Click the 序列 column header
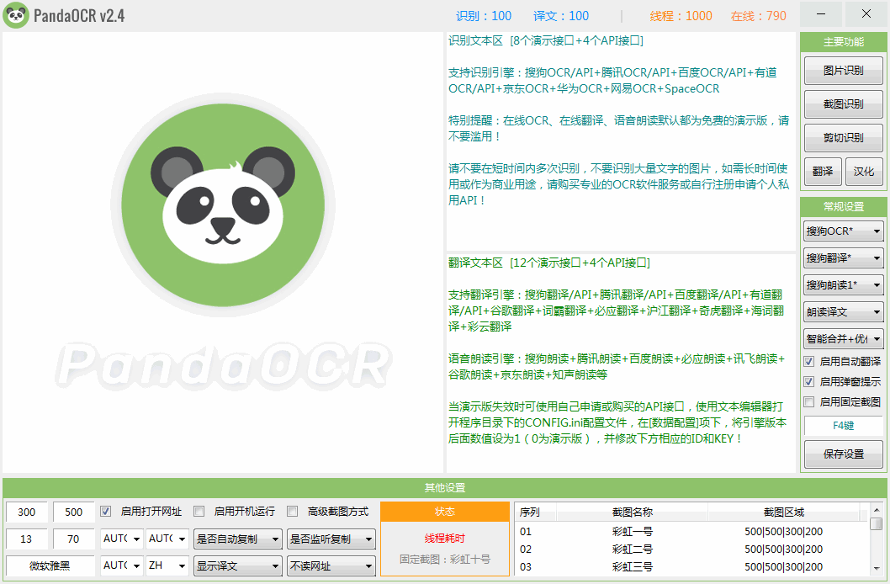Image resolution: width=890 pixels, height=584 pixels. [x=536, y=512]
